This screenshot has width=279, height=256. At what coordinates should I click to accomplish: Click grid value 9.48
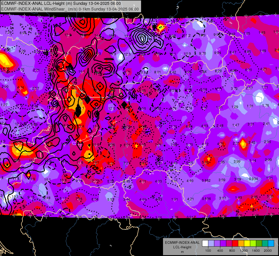47,198
